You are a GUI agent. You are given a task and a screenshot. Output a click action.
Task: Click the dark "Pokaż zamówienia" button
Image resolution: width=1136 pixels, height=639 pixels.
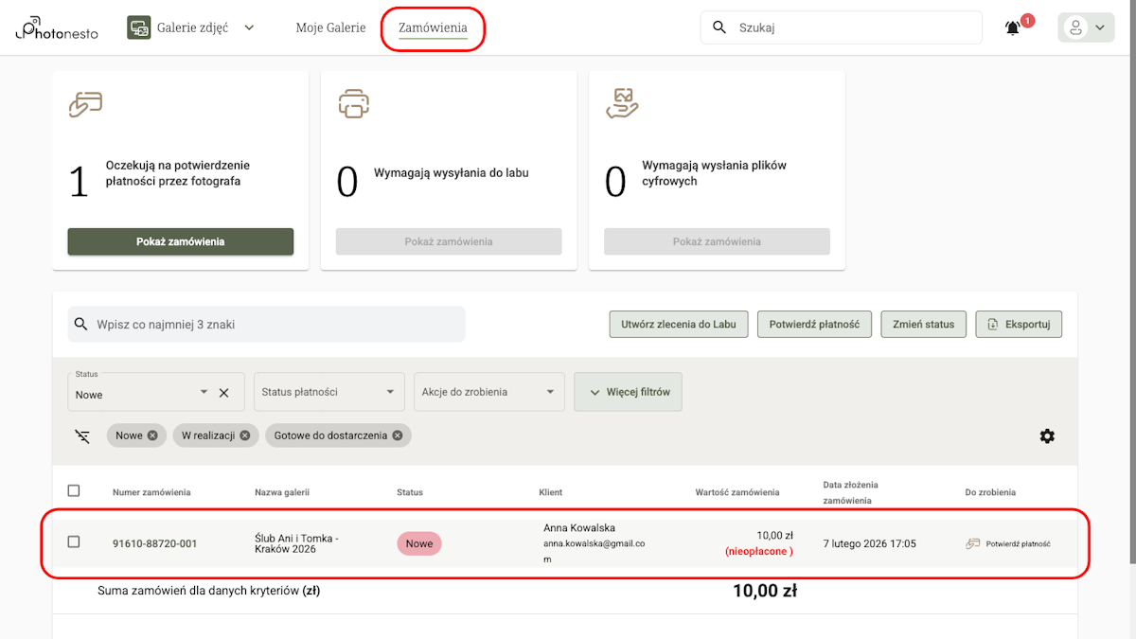point(180,241)
